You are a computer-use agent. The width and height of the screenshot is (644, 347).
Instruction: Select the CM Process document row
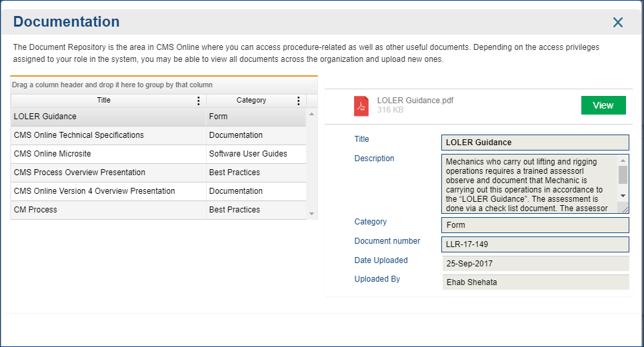pyautogui.click(x=159, y=210)
